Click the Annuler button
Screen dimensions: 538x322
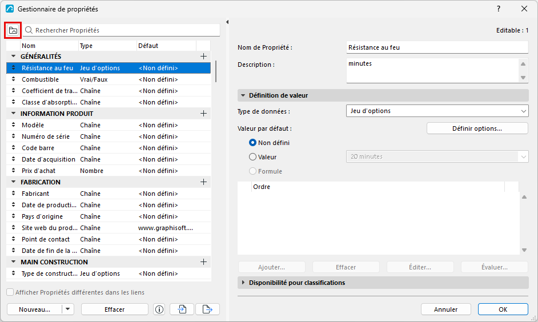tap(445, 309)
